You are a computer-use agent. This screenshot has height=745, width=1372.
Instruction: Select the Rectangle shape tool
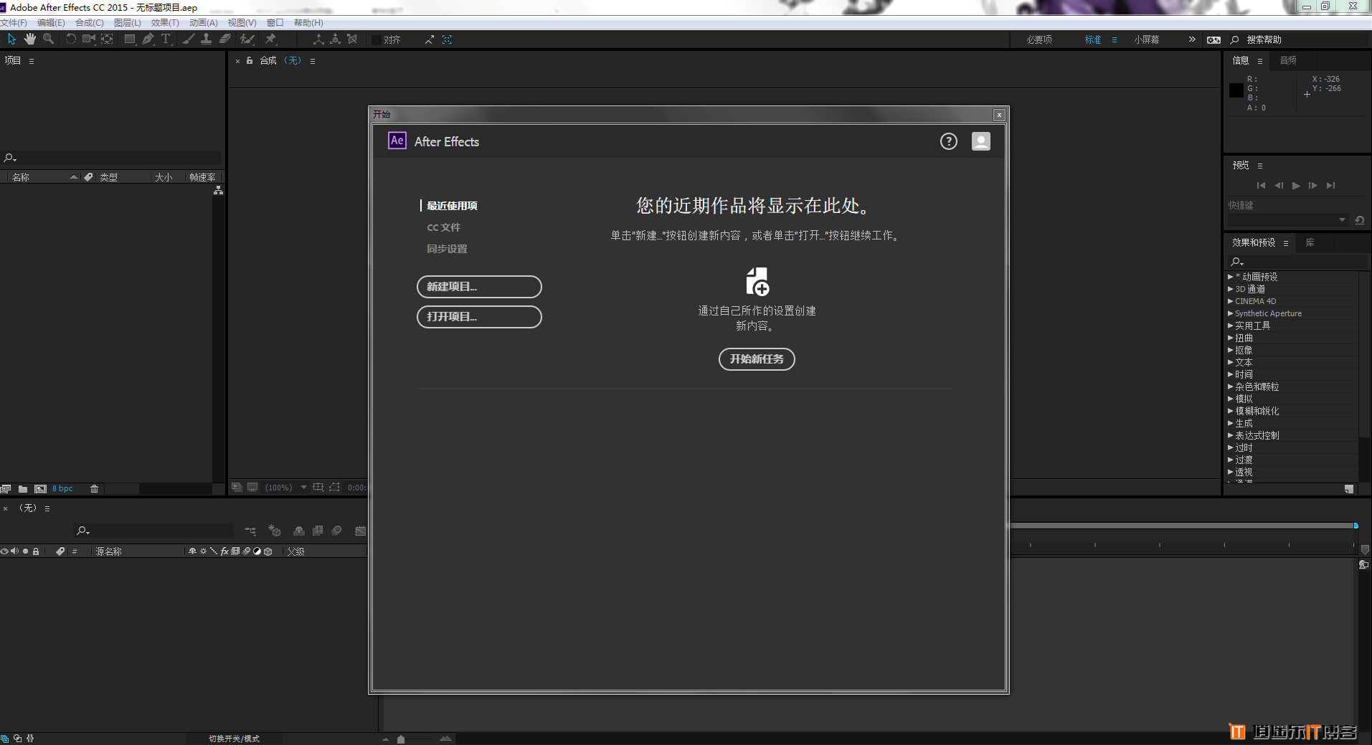click(130, 39)
